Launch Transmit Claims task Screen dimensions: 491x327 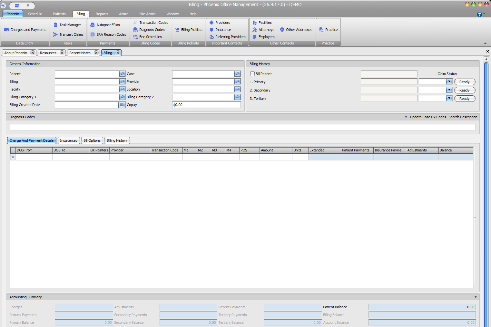click(68, 34)
